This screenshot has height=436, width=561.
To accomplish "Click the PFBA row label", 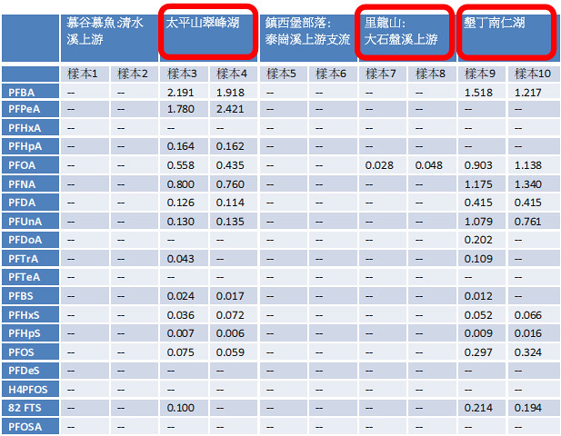I will tap(30, 92).
